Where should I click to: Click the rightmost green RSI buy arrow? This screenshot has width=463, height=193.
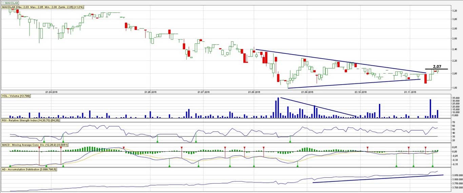[x=290, y=141]
